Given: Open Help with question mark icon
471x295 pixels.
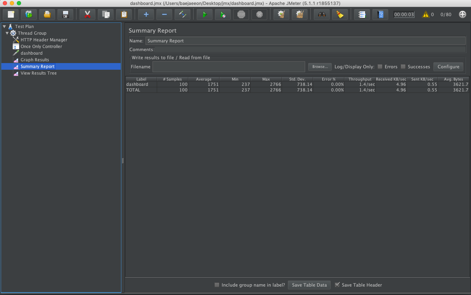Looking at the screenshot, I should tap(380, 14).
